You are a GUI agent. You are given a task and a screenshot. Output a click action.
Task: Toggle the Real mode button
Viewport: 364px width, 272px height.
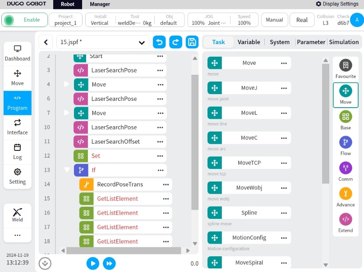pos(302,20)
